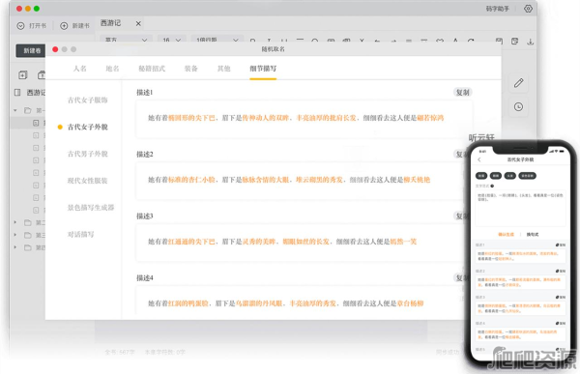Open the font family dropdown in editor toolbar
This screenshot has width=580, height=374.
click(126, 40)
